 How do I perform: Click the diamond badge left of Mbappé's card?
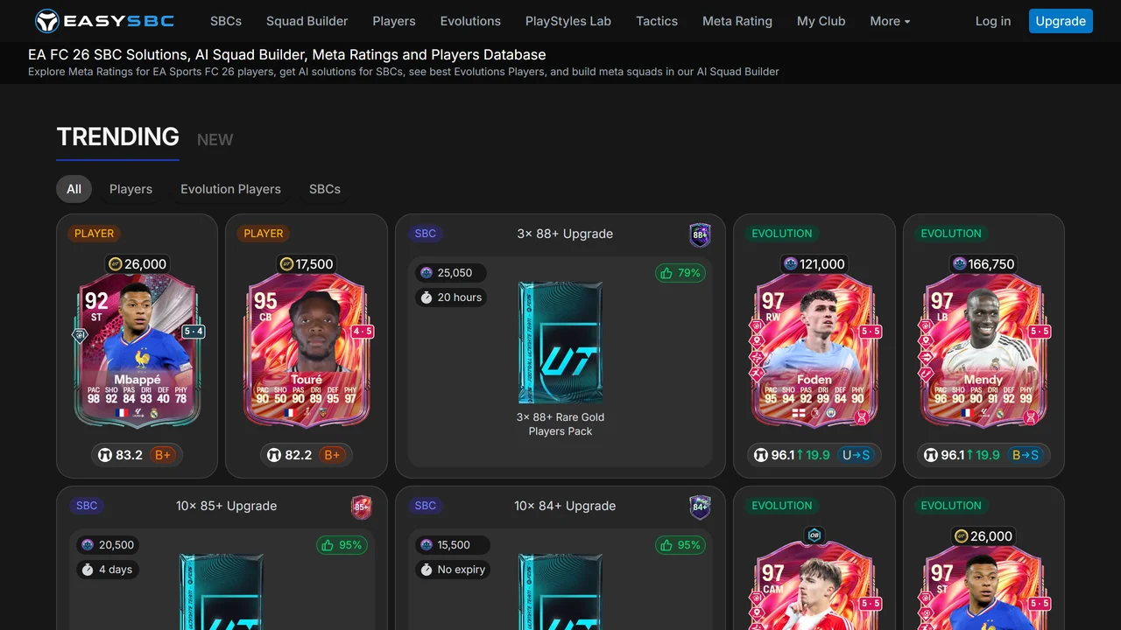pyautogui.click(x=78, y=336)
